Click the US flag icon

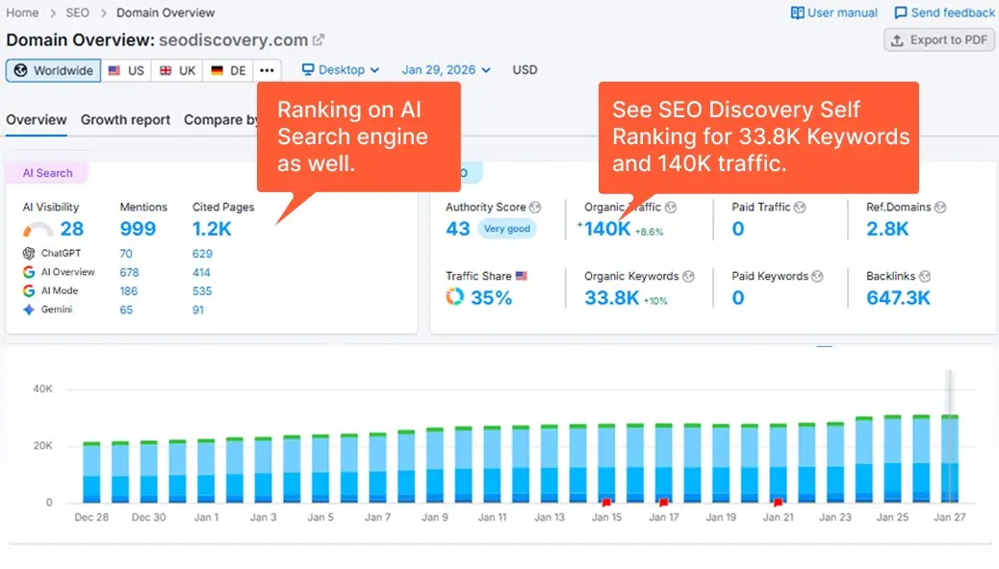tap(114, 70)
